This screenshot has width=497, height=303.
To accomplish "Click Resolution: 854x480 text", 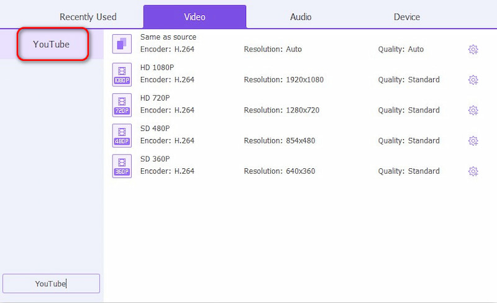I will (x=279, y=140).
